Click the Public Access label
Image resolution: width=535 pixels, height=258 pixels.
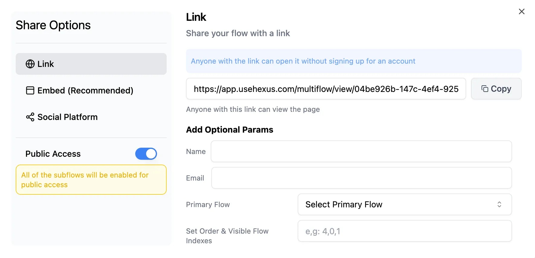click(x=53, y=154)
